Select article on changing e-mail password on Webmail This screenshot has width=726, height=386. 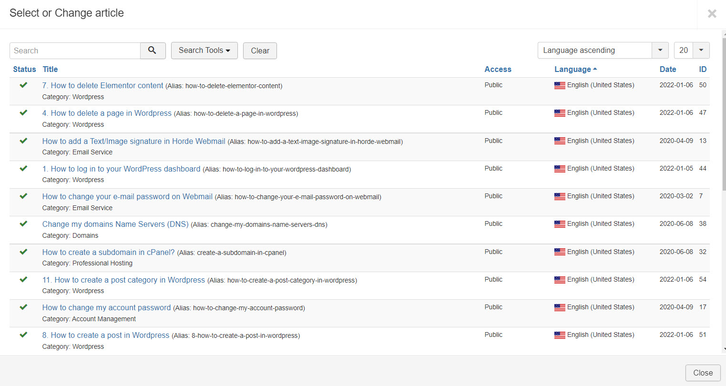[x=127, y=196]
